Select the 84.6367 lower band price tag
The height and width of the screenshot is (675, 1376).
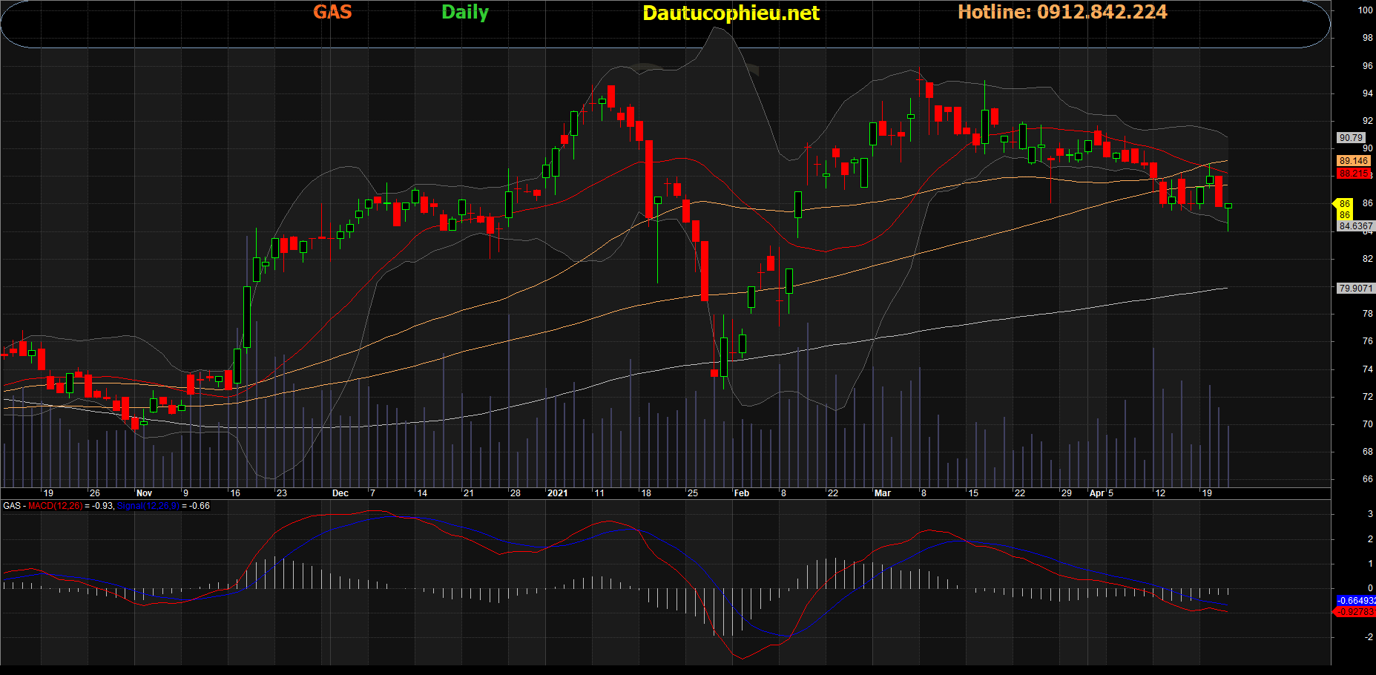click(x=1354, y=226)
